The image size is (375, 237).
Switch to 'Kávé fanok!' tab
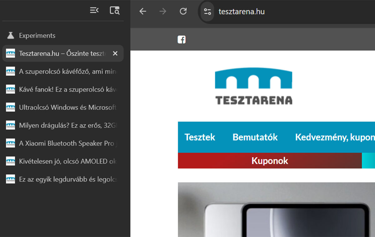pos(67,90)
